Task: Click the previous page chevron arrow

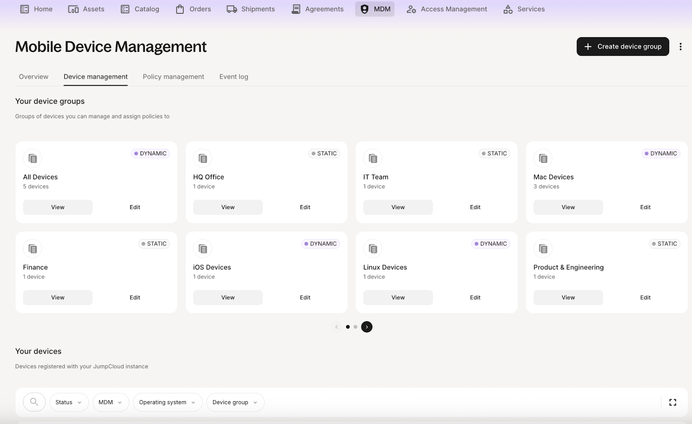Action: click(x=336, y=327)
